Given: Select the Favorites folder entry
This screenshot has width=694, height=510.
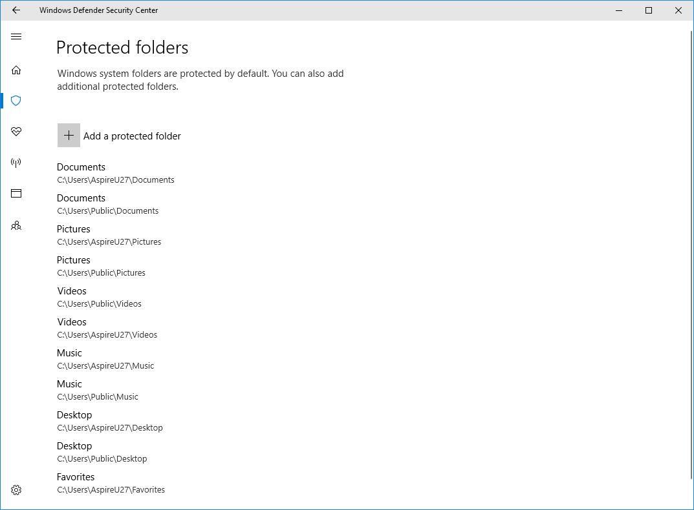Looking at the screenshot, I should pyautogui.click(x=111, y=483).
